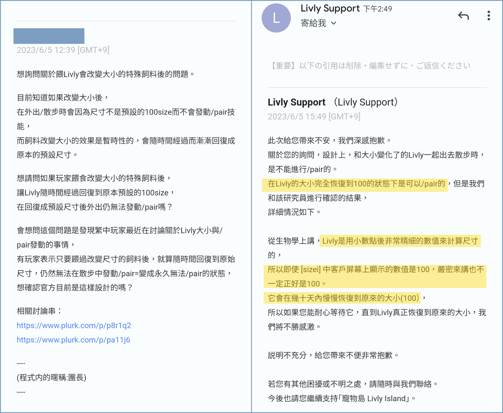Viewport: 503px width, 413px height.
Task: Click the text (程式內的暱稱:團長)
Action: pyautogui.click(x=52, y=377)
